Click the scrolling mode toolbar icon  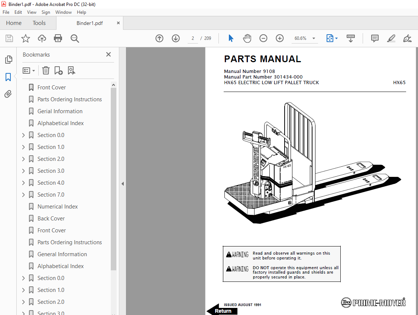[x=350, y=38]
